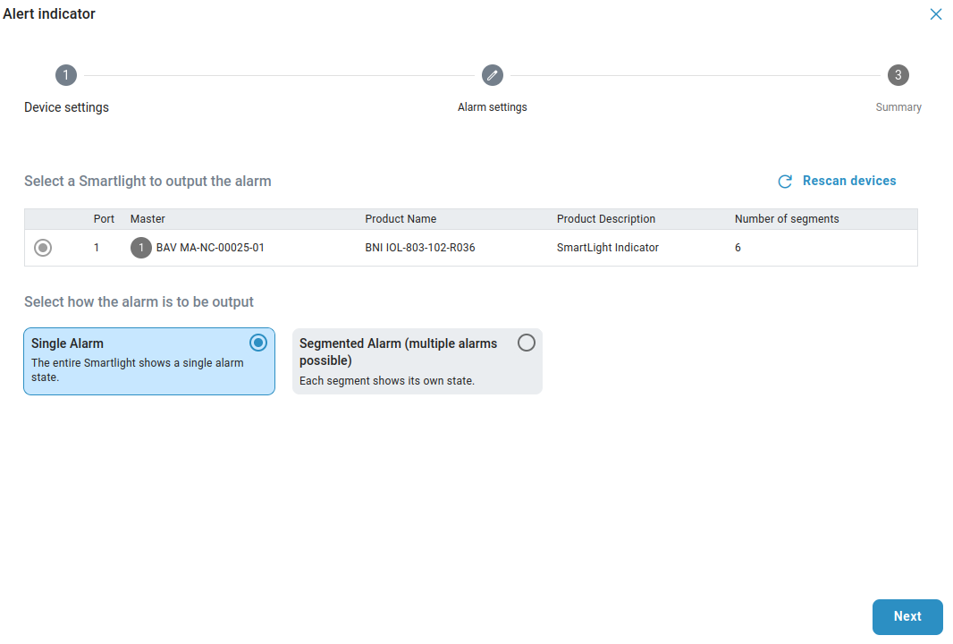953x644 pixels.
Task: Click the Rescan devices refresh icon
Action: [785, 182]
